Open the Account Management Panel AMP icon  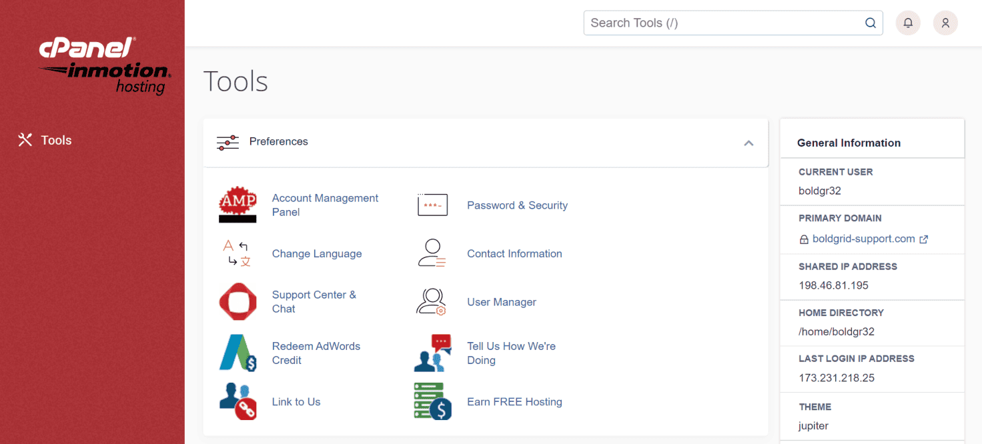pyautogui.click(x=237, y=205)
